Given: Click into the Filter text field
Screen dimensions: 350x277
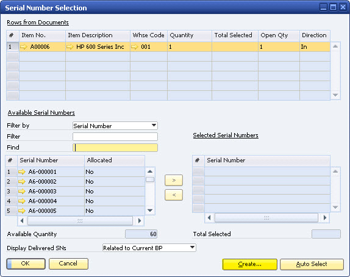Looking at the screenshot, I should (x=115, y=137).
